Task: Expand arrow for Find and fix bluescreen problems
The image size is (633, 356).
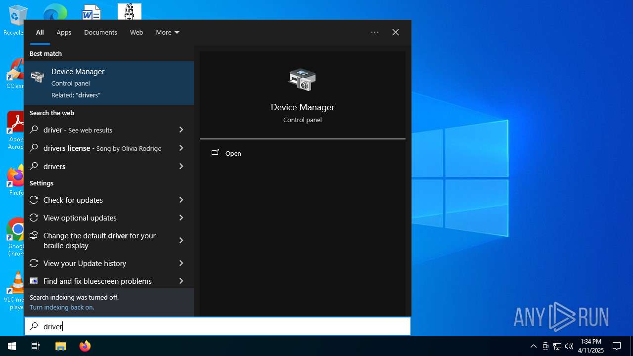Action: pos(181,281)
